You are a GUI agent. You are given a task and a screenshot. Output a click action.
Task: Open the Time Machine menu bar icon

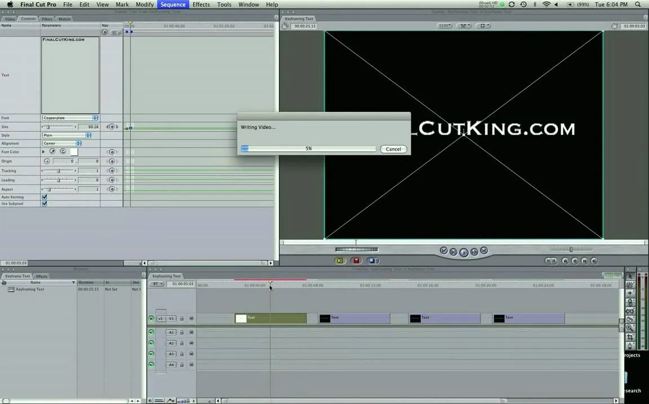[523, 5]
